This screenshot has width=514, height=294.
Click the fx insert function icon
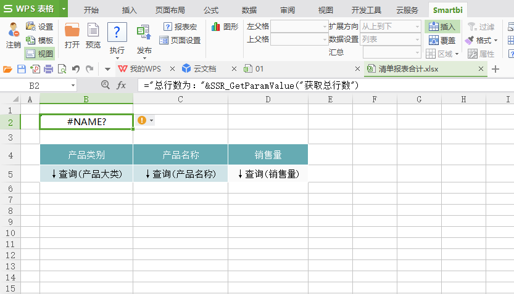[x=122, y=86]
